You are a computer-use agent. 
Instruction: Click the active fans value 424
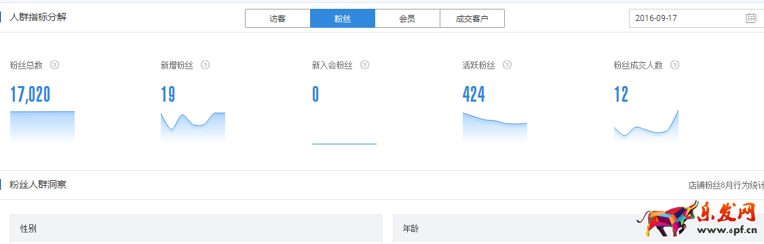(x=474, y=94)
